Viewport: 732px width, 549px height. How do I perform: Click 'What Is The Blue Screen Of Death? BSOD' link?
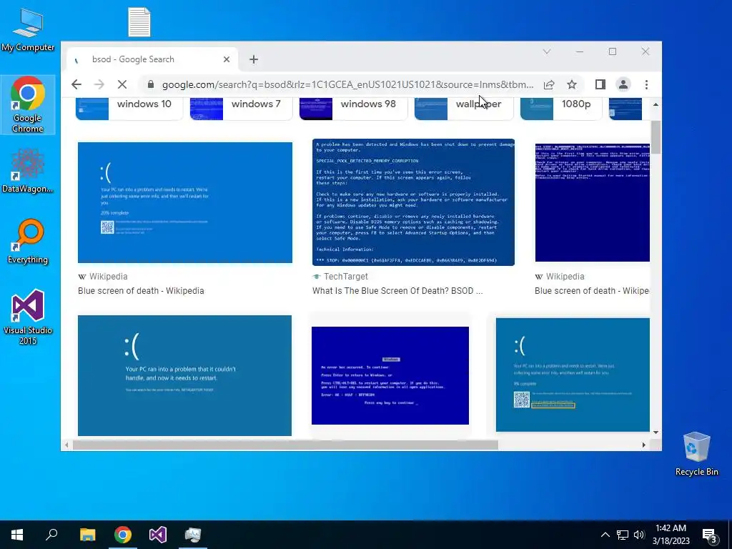(397, 290)
